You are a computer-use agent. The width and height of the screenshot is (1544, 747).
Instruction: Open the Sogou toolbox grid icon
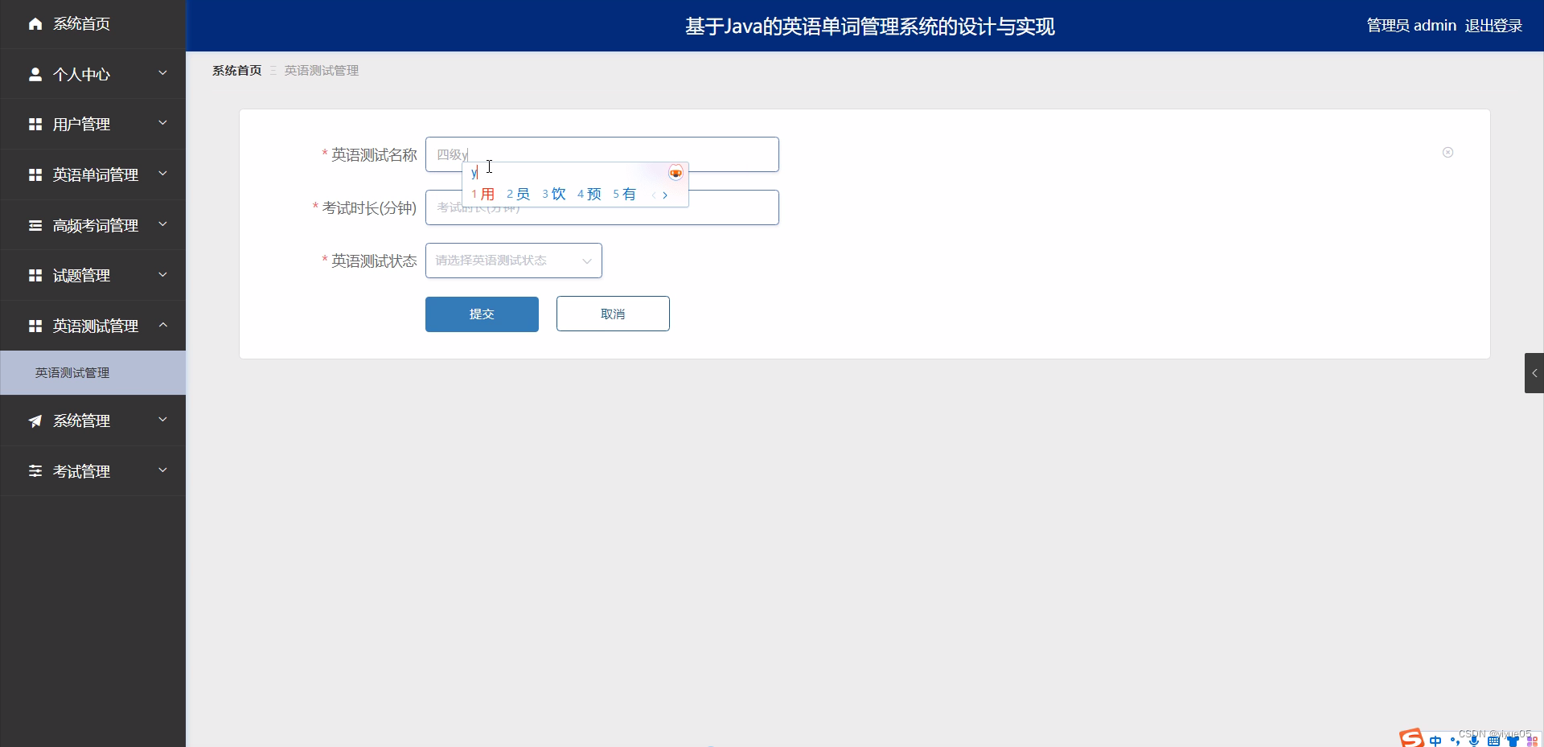coord(1531,741)
